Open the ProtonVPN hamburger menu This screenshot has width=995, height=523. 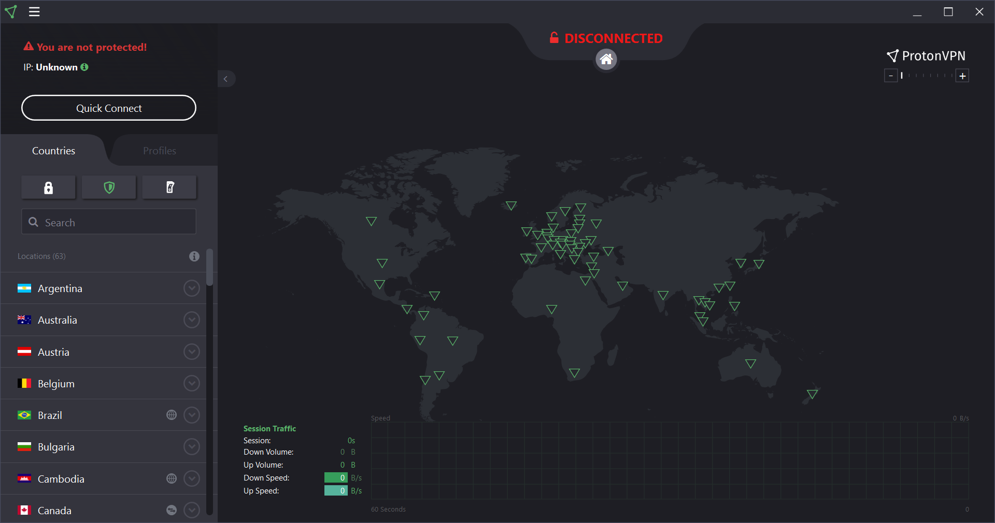(34, 11)
